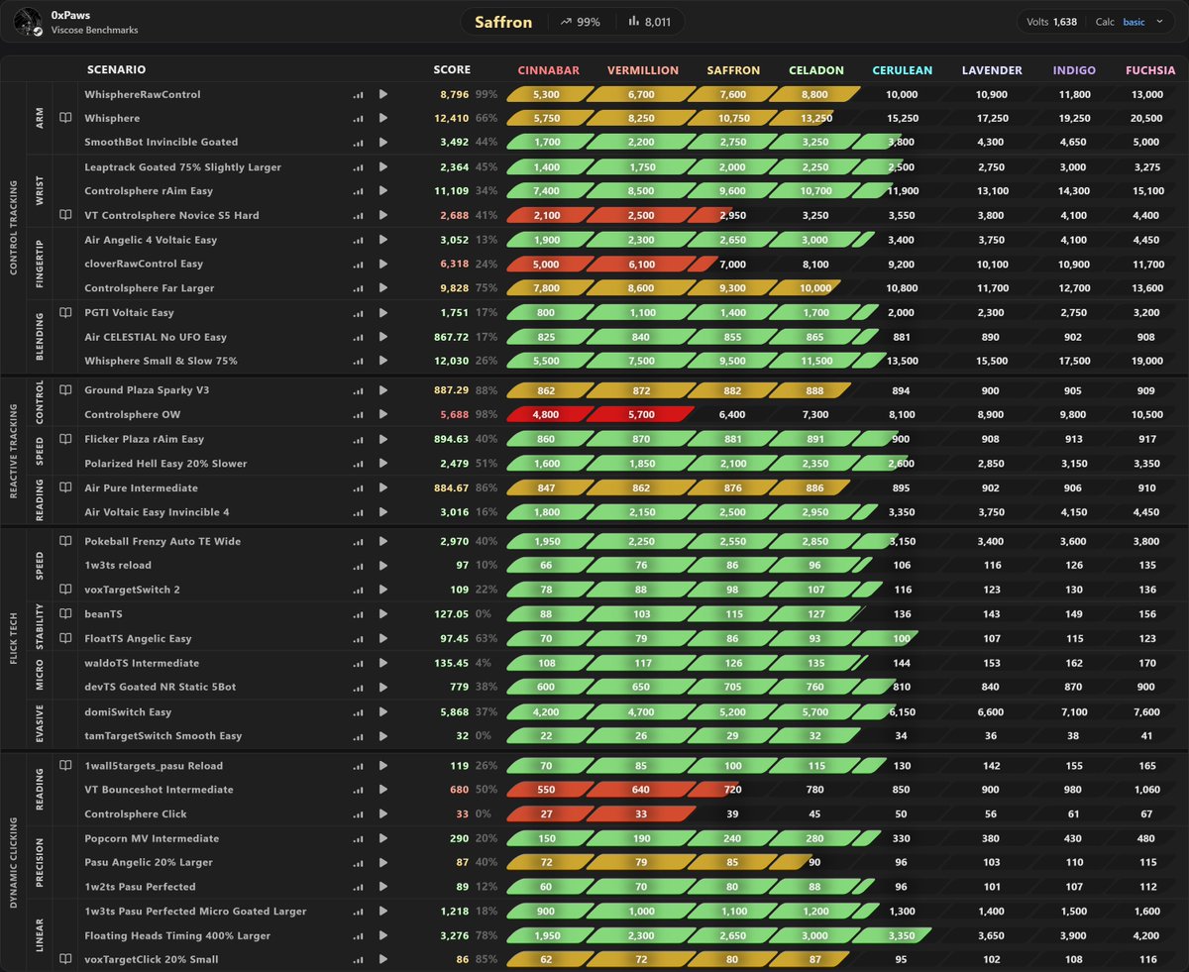Click the bar chart icon beside 8,011
Screen dimensions: 1189x972
(x=635, y=22)
